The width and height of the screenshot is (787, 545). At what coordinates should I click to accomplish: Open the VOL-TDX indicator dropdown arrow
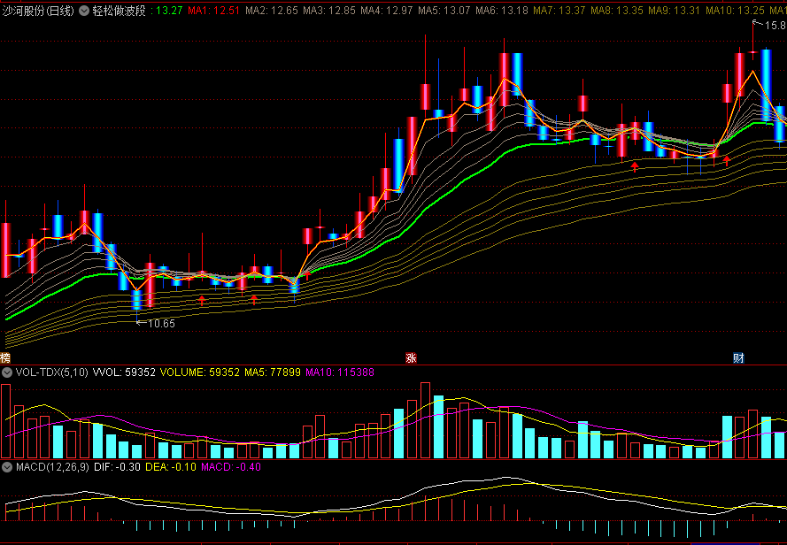[7, 372]
